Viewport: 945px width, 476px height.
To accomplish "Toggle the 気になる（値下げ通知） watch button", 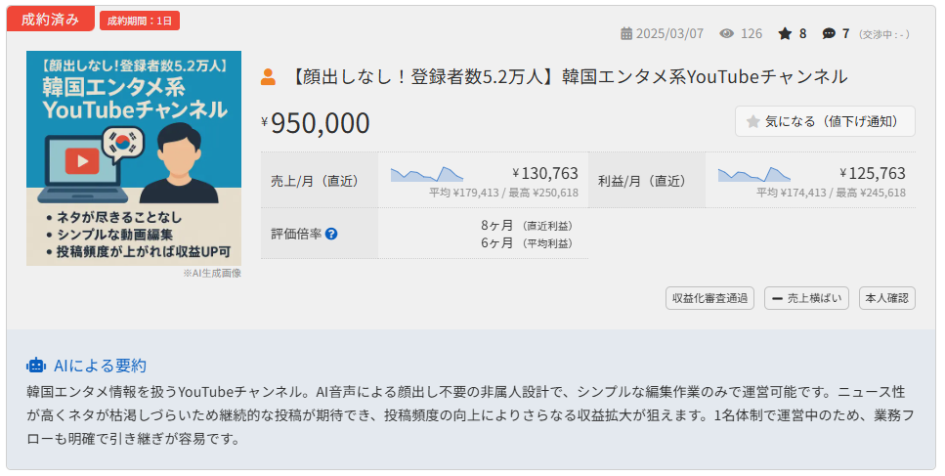I will tap(825, 121).
